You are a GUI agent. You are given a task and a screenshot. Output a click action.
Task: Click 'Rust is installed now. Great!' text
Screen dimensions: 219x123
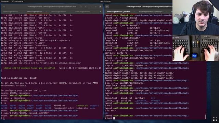pos(19,78)
